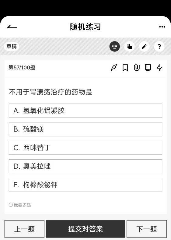The width and height of the screenshot is (171, 240).
Task: Choose option A 氢氧化铝凝胶
Action: pos(85,111)
